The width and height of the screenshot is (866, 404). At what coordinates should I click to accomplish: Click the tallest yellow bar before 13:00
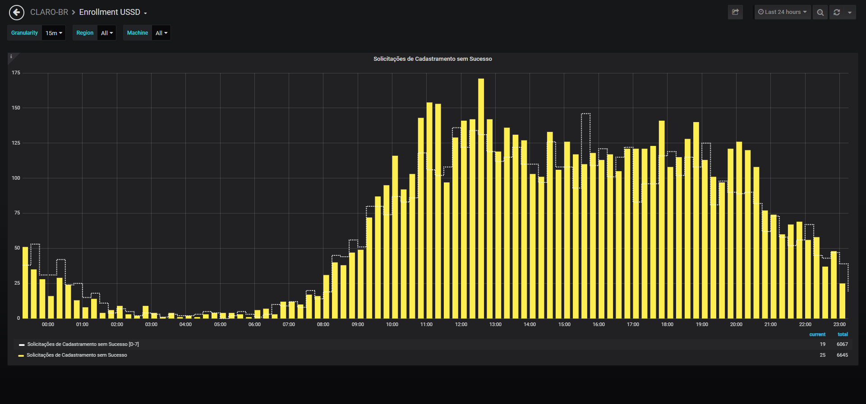click(481, 199)
